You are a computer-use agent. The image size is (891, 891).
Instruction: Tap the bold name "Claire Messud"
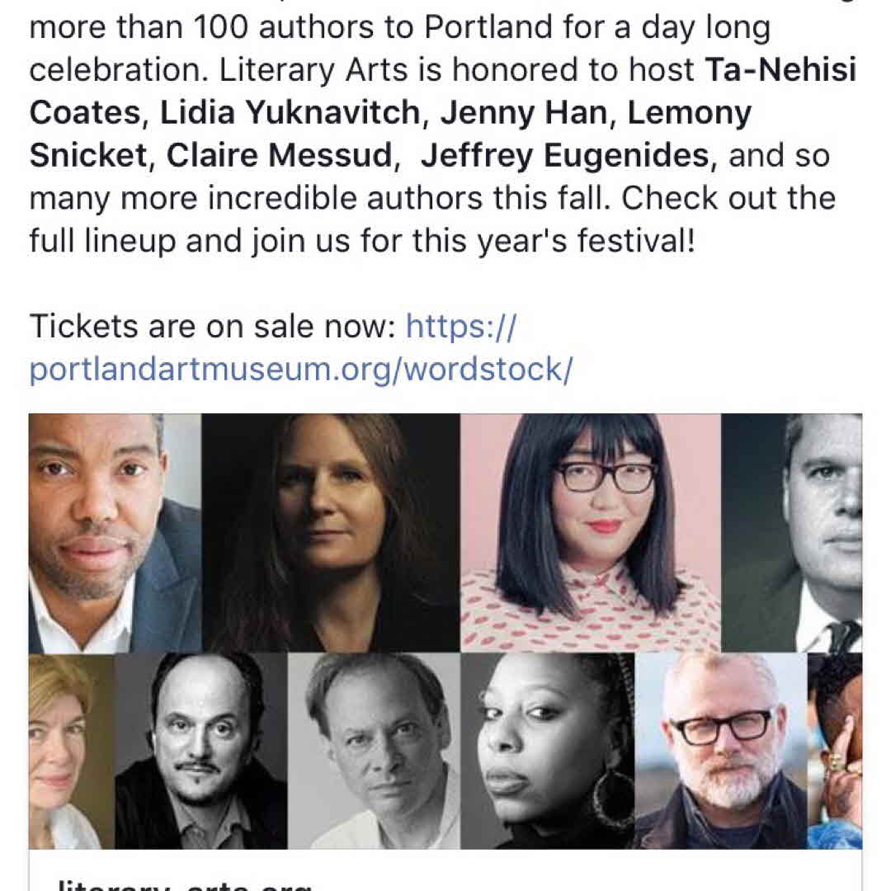tap(279, 156)
